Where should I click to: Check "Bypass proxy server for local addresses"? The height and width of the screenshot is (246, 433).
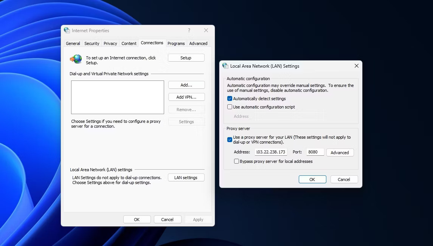pyautogui.click(x=236, y=161)
